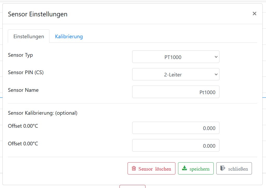Viewport: 266px width, 188px height.
Task: Open the Sensor Typ dropdown showing PT1000
Action: point(176,57)
